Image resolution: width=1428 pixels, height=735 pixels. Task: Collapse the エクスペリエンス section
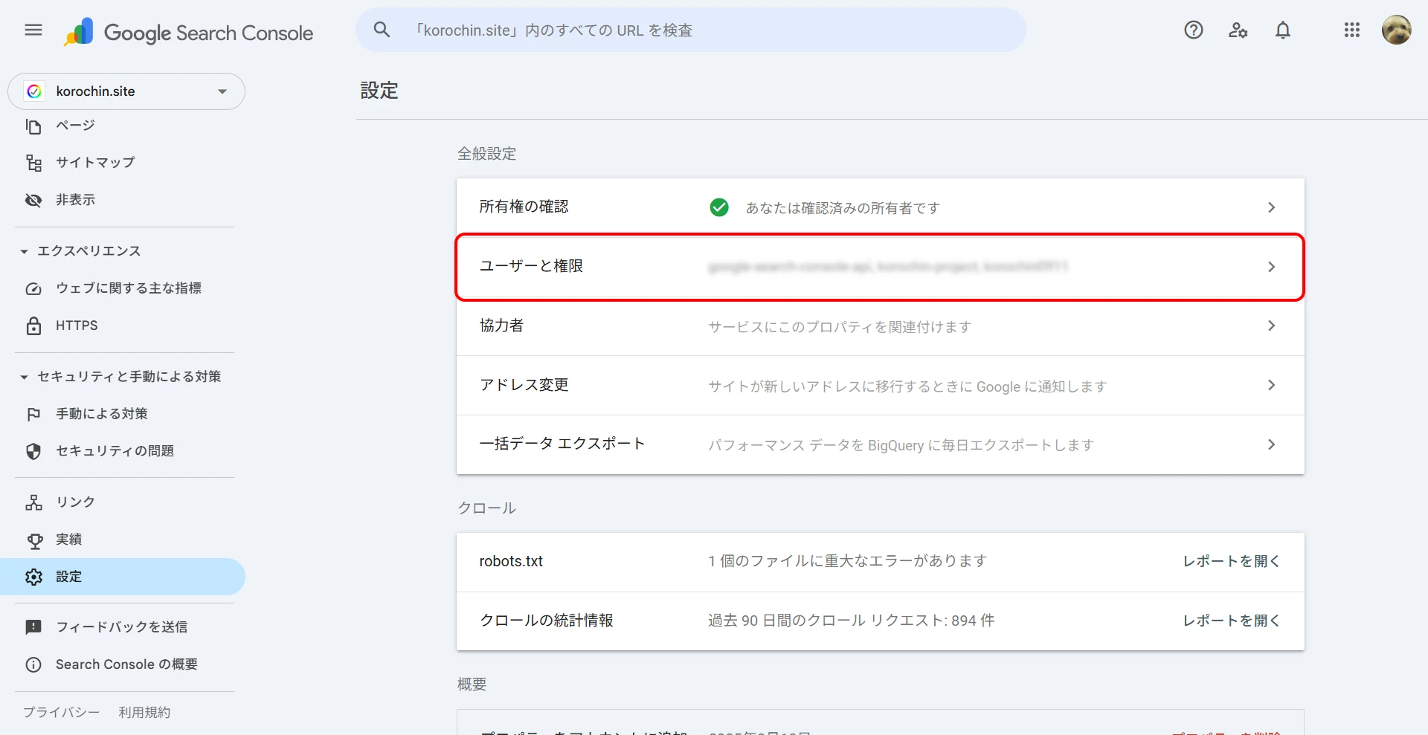coord(25,251)
